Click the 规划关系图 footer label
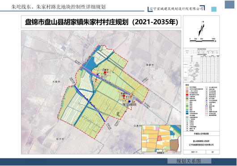This screenshot has width=237, height=166. [188, 161]
